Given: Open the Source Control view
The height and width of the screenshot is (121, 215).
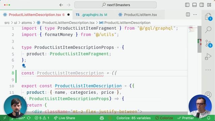Looking at the screenshot, I should (x=208, y=43).
